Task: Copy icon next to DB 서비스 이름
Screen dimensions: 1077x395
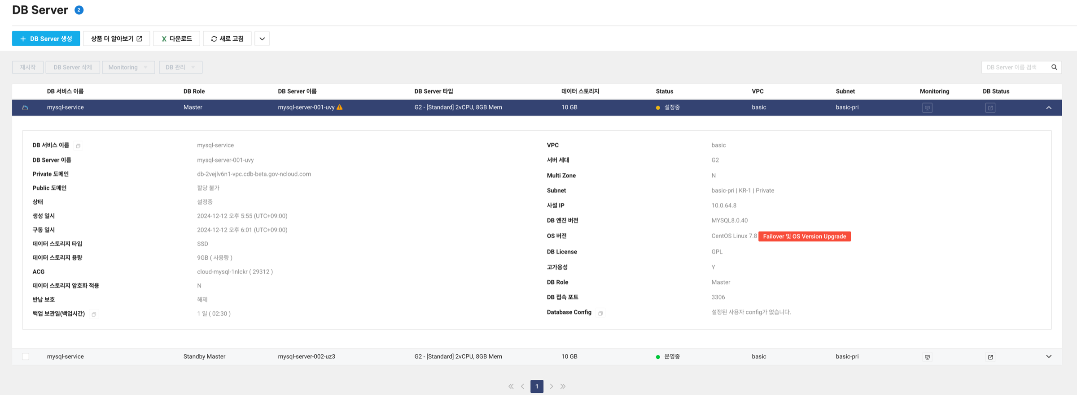Action: point(78,146)
